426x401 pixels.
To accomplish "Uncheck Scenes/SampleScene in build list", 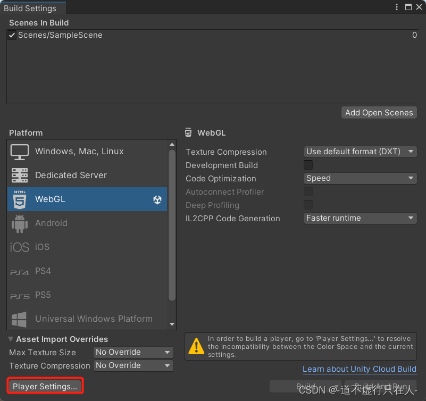I will (x=12, y=35).
